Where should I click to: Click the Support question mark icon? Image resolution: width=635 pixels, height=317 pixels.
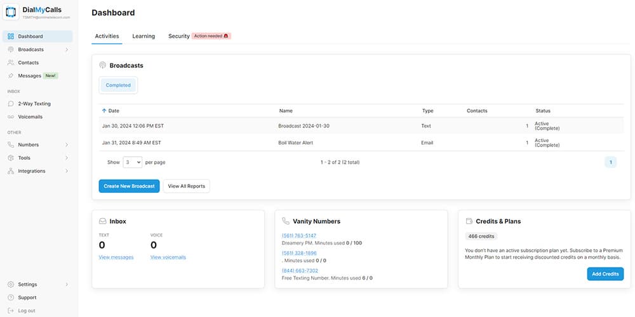tap(11, 297)
